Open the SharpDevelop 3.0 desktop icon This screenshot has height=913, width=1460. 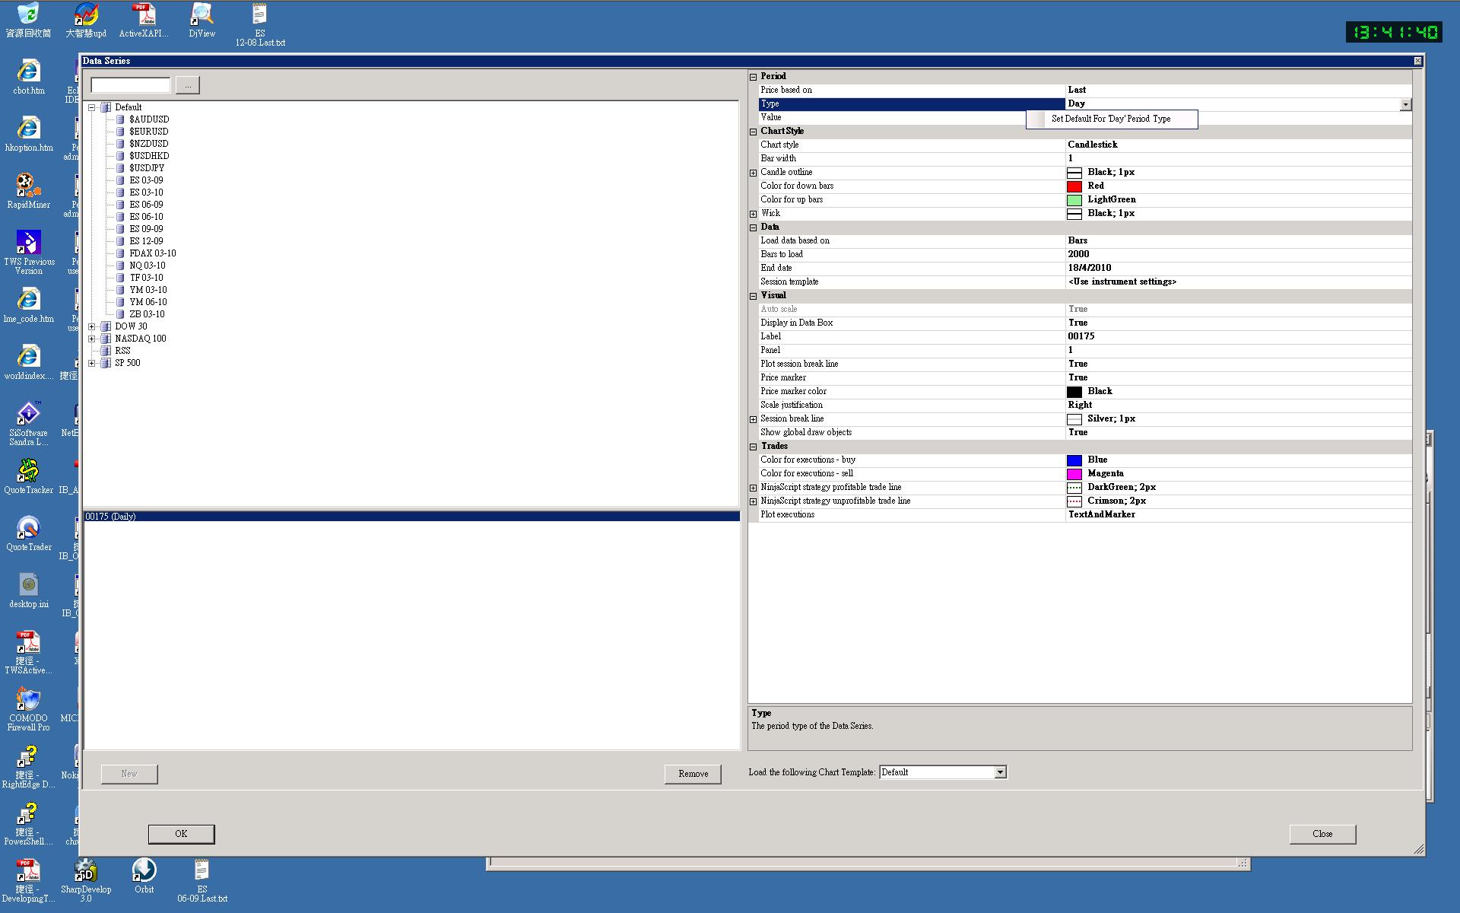point(85,871)
